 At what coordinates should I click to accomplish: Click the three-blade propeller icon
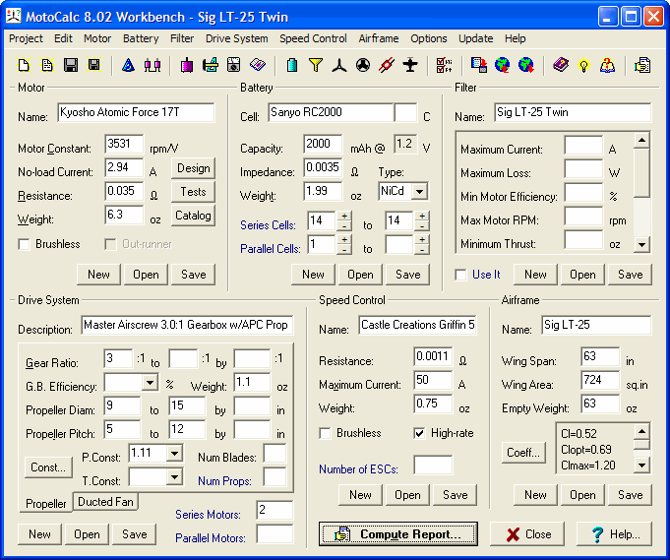339,65
